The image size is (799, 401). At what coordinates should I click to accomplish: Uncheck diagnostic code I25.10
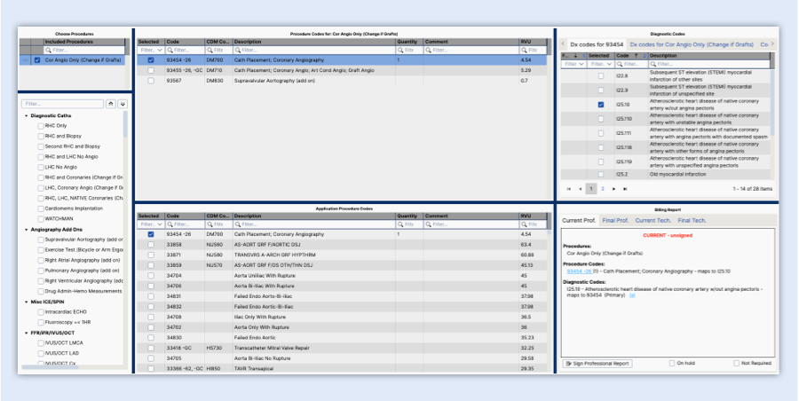point(601,104)
